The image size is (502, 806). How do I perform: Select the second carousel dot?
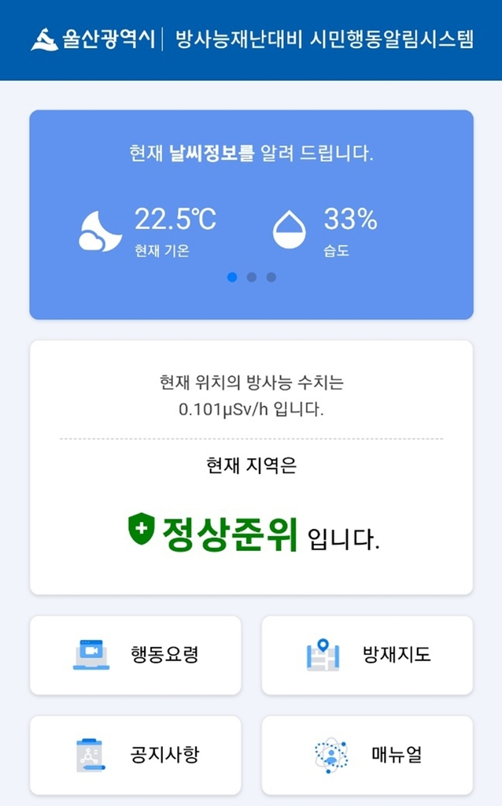(251, 276)
